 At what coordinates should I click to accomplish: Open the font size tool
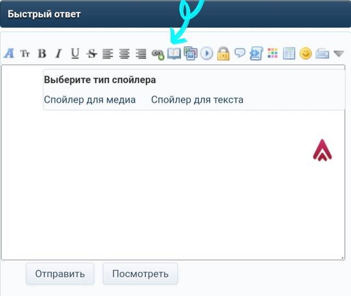coord(25,54)
